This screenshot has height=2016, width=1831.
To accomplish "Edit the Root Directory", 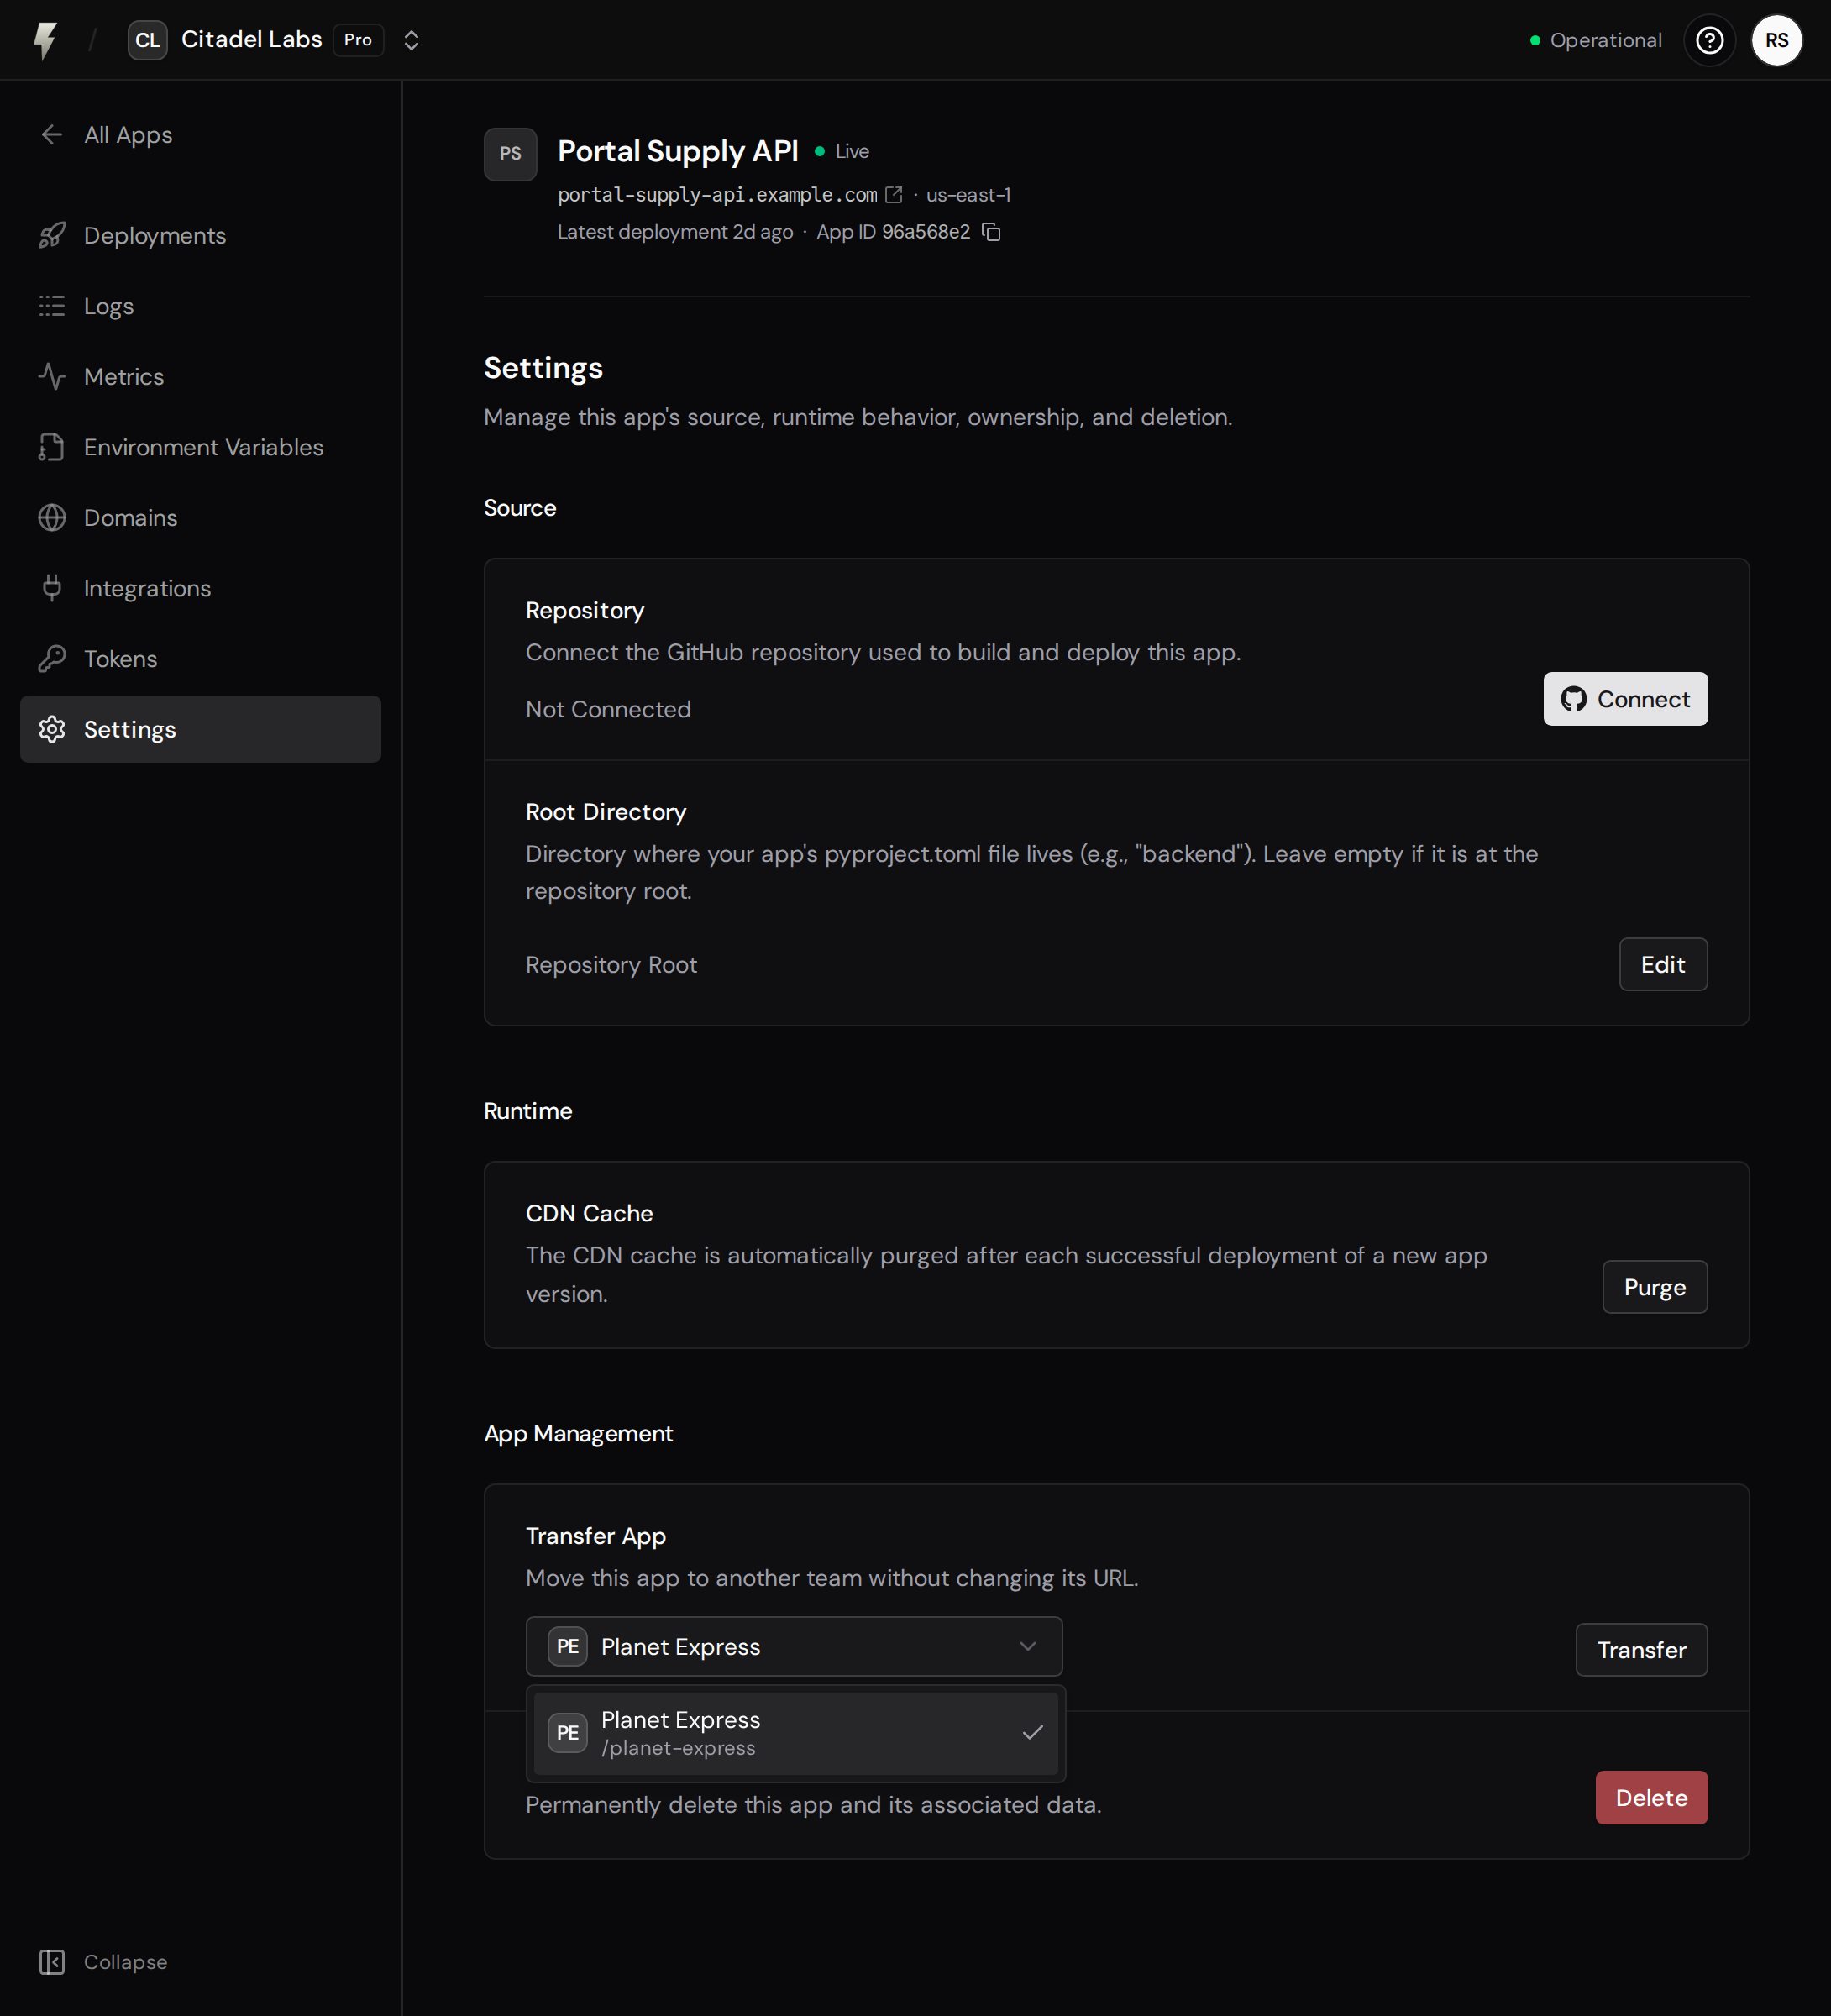I will (1663, 964).
